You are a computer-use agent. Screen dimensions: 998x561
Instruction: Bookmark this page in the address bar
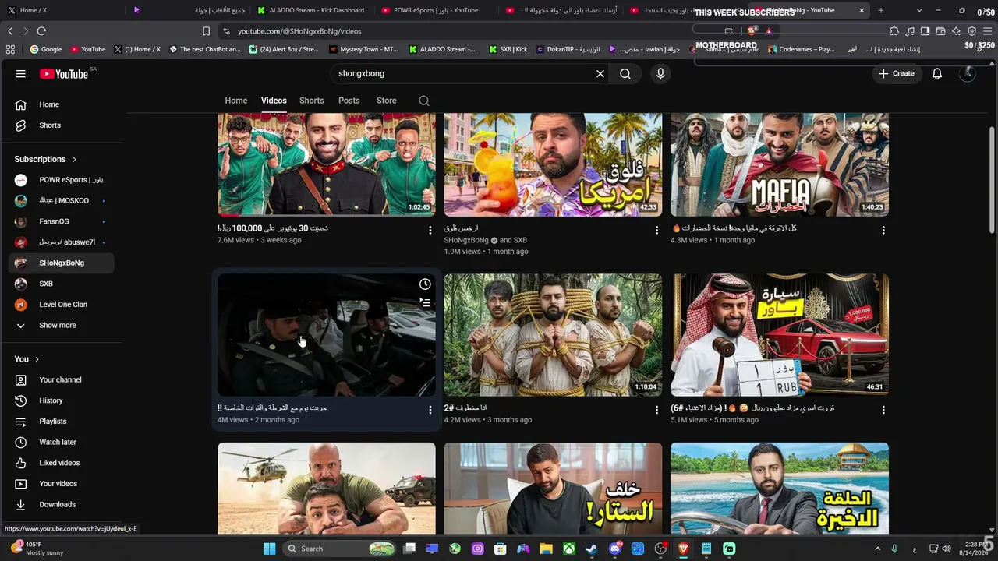(206, 31)
